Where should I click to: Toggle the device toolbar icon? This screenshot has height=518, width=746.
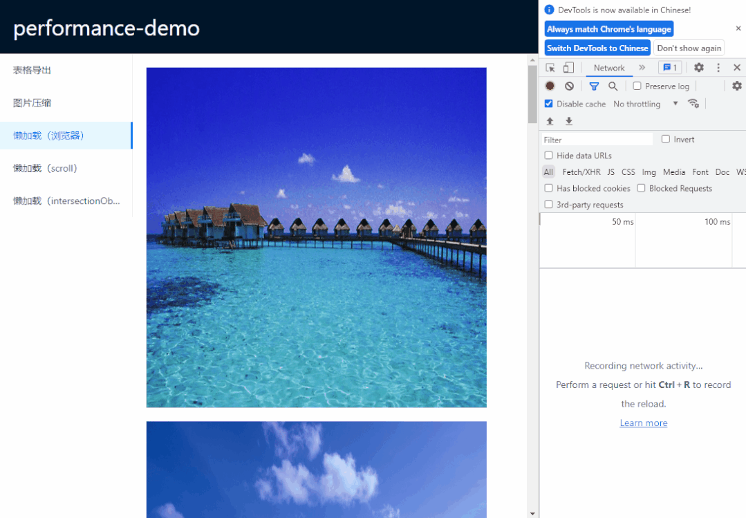[x=568, y=68]
